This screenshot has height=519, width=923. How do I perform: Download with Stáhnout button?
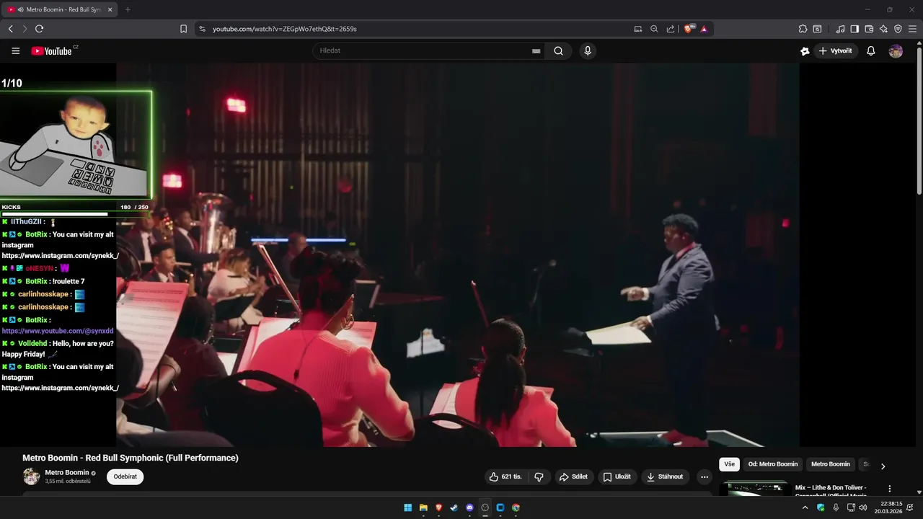pyautogui.click(x=665, y=476)
